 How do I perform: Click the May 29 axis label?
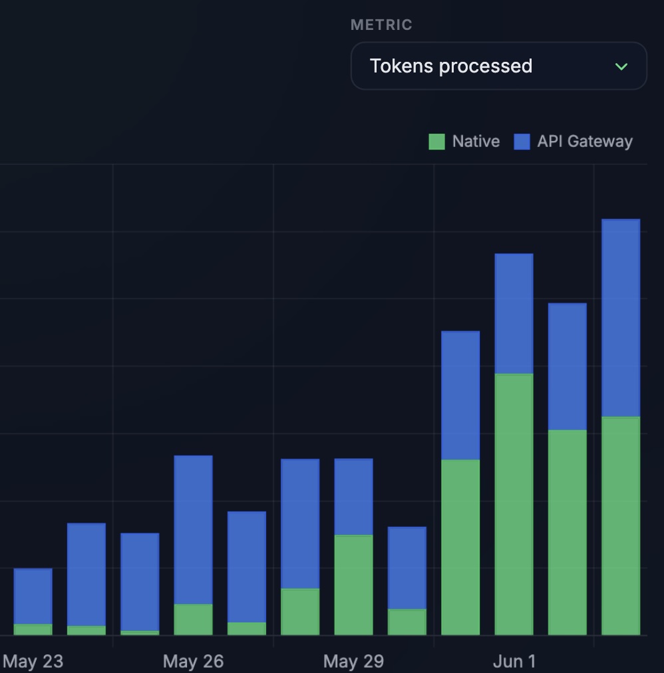tap(353, 662)
